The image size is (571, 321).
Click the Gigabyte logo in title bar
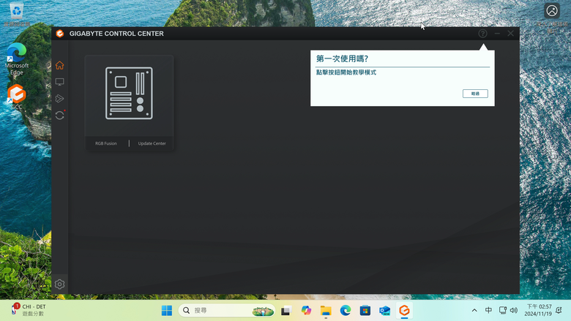coord(60,34)
